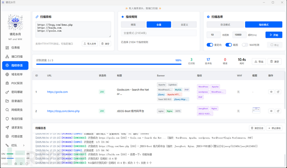287x168 pixels.
Task: Click the 停止滚动 stop scrolling button
Action: (x=274, y=128)
